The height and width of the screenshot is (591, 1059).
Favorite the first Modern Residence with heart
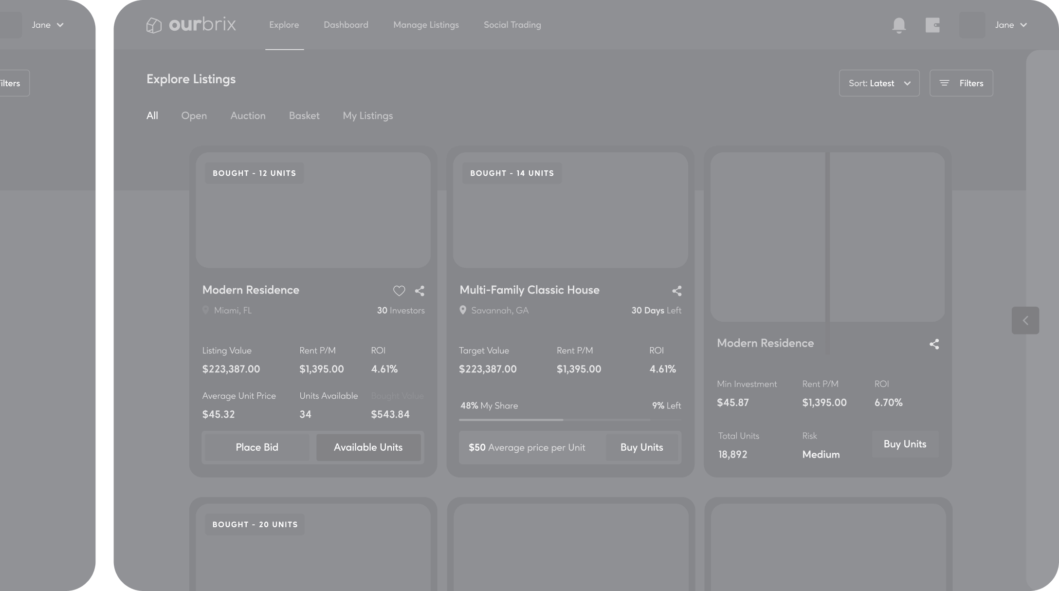click(x=399, y=291)
